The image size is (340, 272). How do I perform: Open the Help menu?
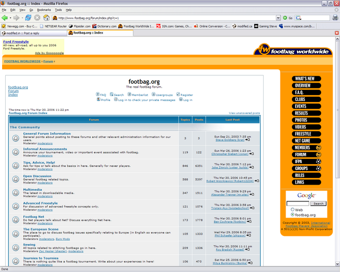click(x=69, y=10)
